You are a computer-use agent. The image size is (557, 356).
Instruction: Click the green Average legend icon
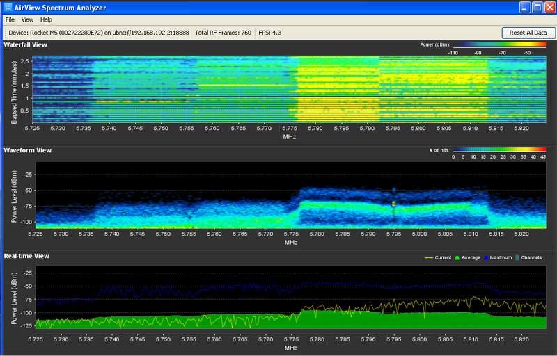(456, 257)
